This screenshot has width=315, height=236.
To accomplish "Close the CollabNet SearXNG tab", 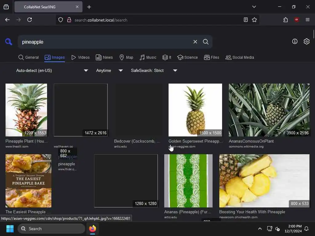I will [x=77, y=7].
